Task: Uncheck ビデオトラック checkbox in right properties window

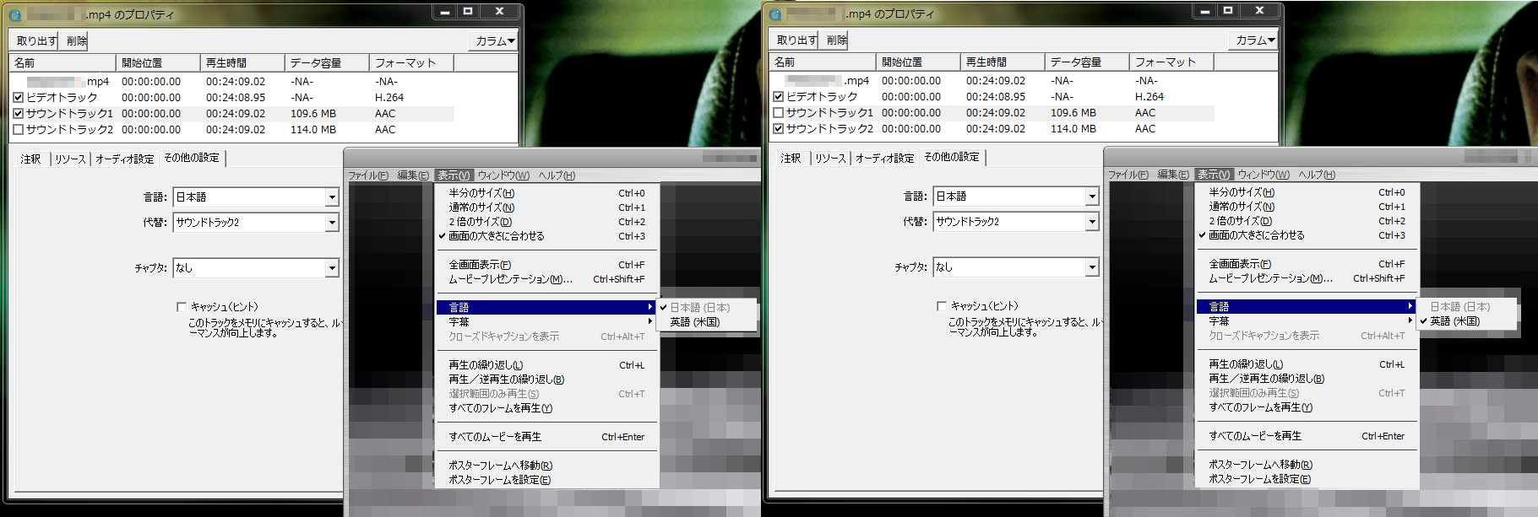Action: click(778, 97)
